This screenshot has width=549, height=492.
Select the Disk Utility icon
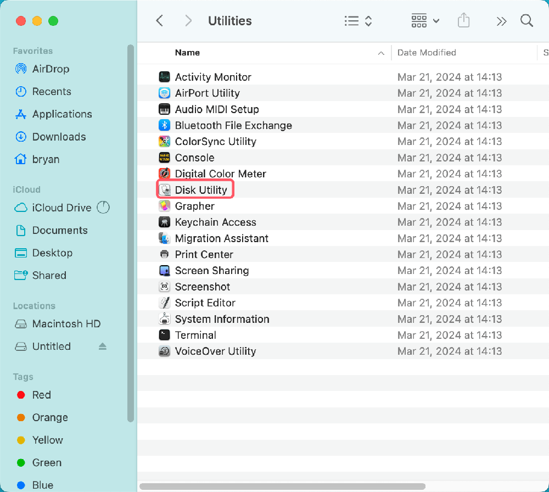[164, 189]
